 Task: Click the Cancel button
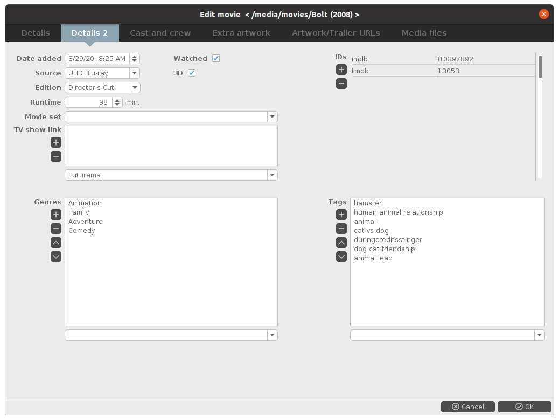[468, 407]
